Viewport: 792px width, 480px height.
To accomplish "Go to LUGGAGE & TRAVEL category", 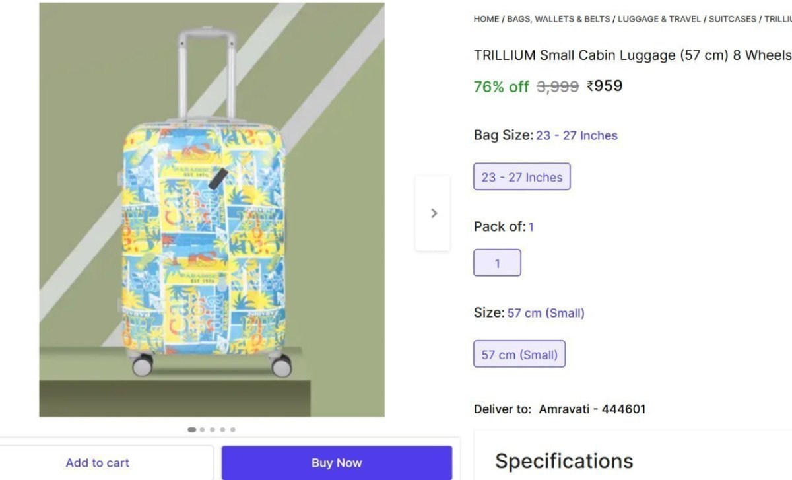I will [659, 19].
